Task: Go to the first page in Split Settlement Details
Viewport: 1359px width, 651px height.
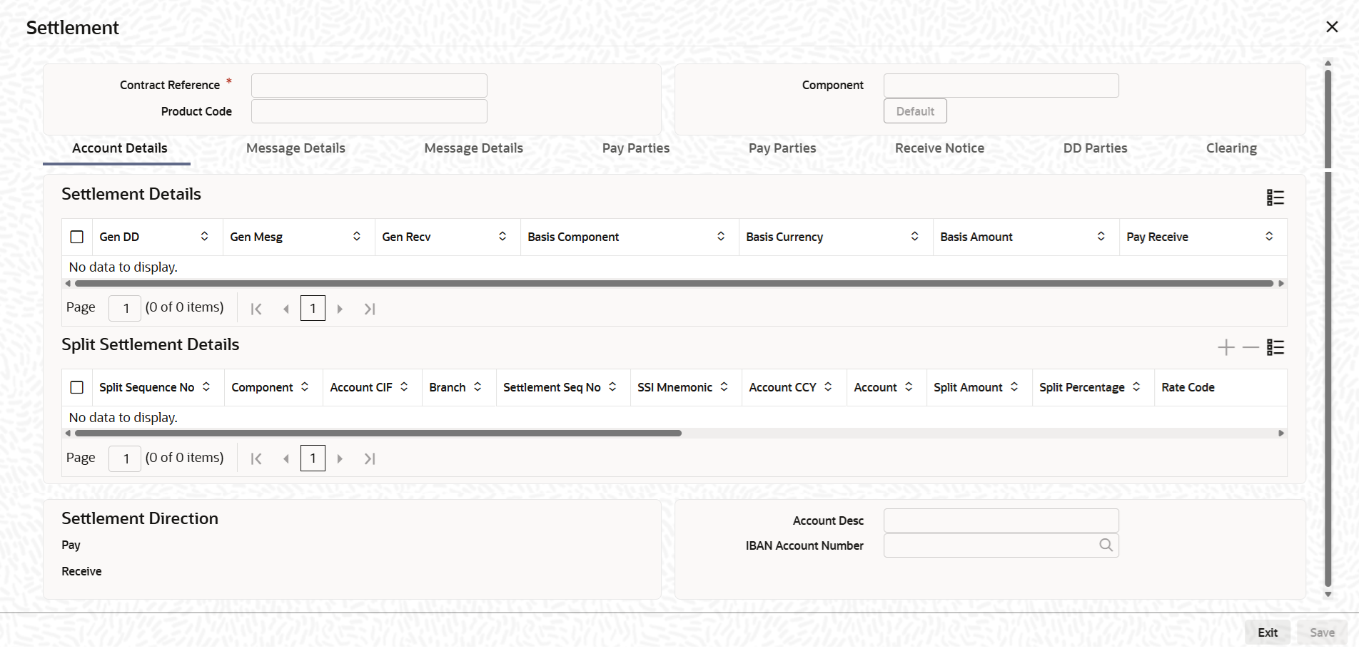Action: pos(256,458)
